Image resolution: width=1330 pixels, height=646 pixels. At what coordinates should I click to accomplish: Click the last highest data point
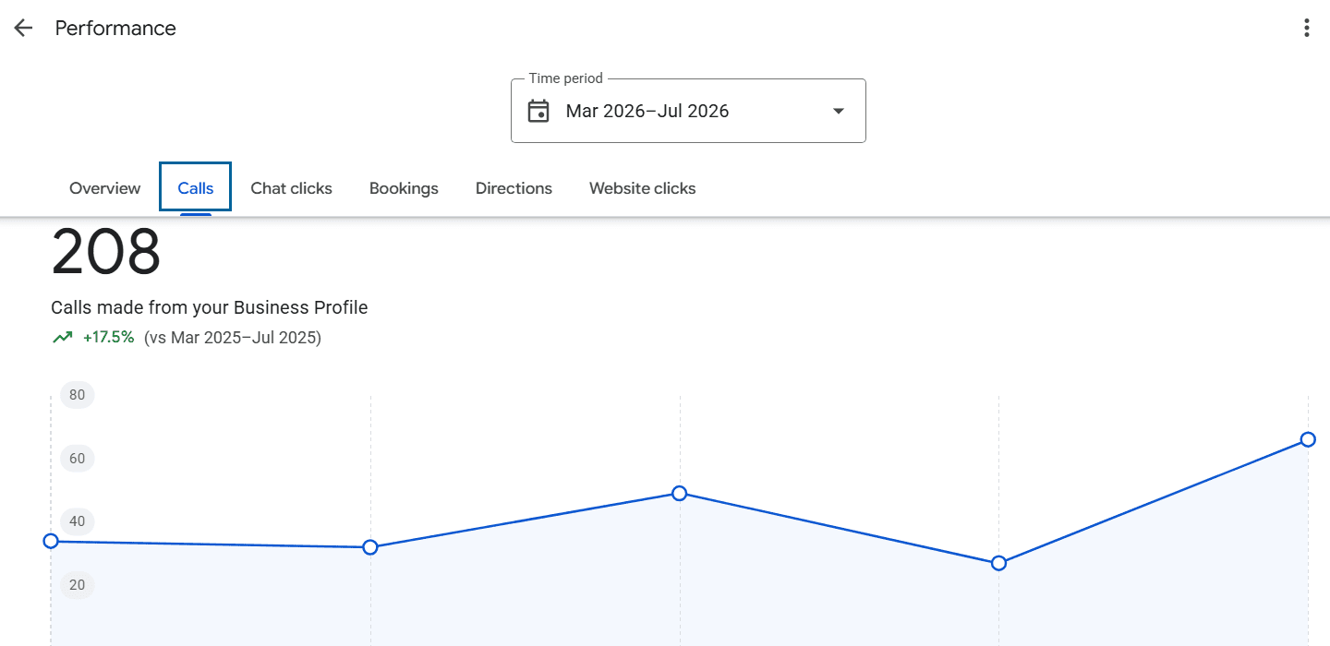(1308, 439)
